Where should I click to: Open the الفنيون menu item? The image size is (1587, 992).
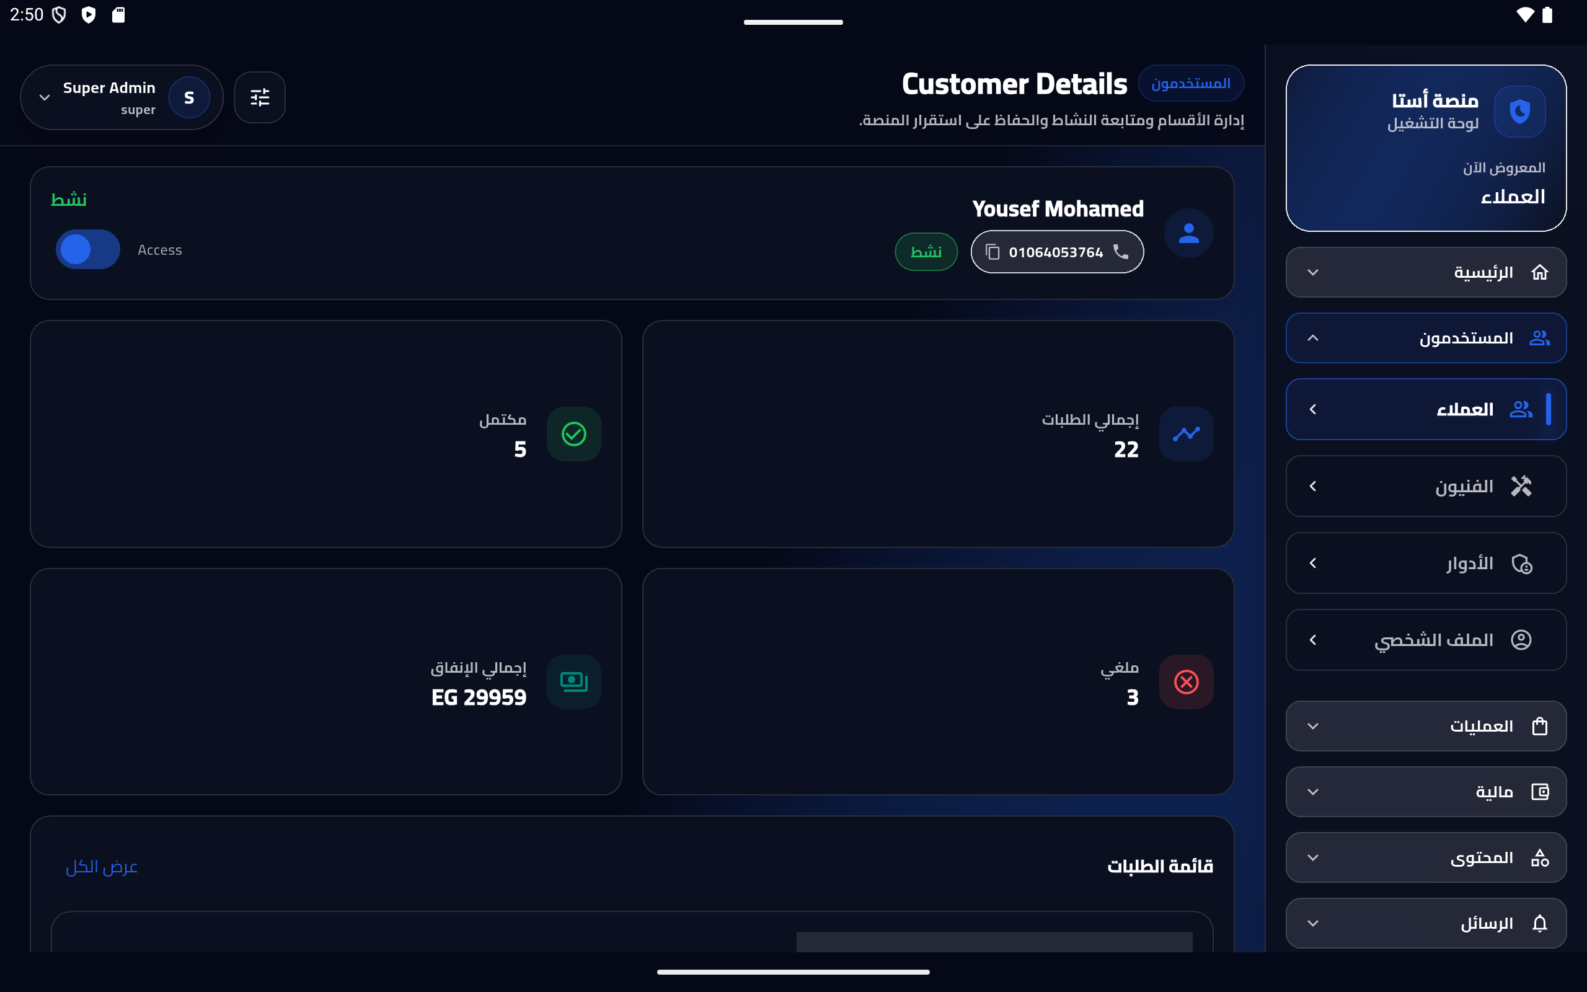[x=1426, y=486]
